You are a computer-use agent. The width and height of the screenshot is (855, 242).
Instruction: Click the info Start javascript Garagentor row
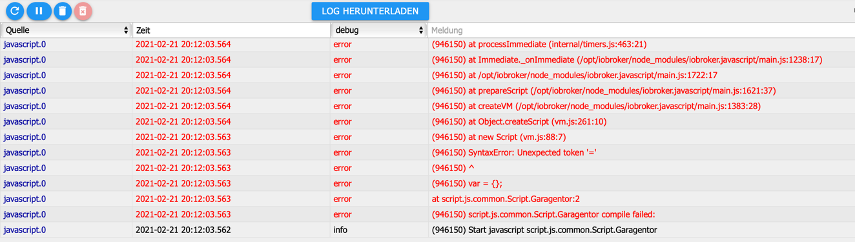[x=427, y=230]
